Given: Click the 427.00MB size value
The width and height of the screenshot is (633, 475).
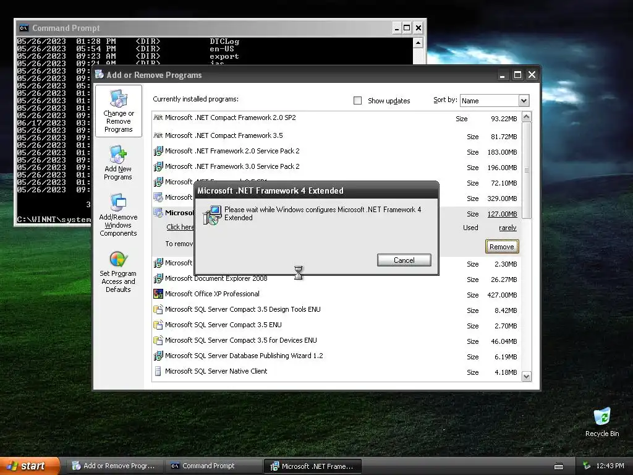Looking at the screenshot, I should [x=502, y=295].
